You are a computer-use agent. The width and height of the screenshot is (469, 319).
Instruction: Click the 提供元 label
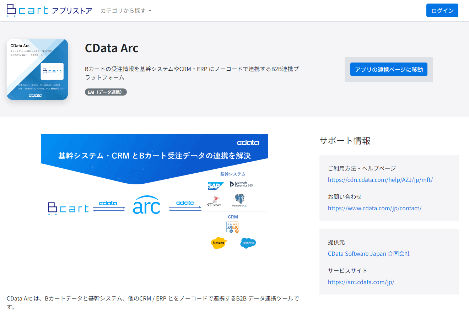click(x=336, y=242)
